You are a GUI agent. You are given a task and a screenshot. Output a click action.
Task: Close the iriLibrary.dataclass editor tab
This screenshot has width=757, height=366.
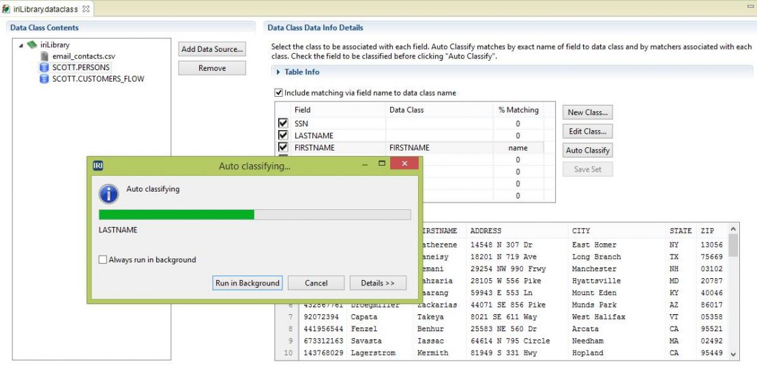coord(87,9)
